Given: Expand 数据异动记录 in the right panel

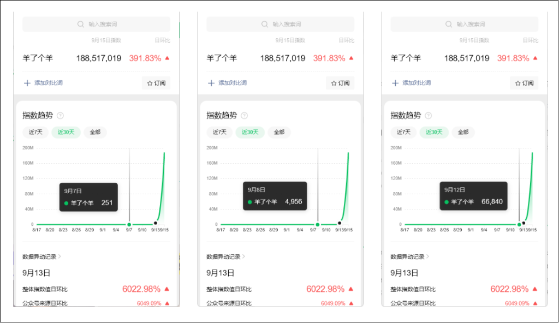Looking at the screenshot, I should [409, 256].
